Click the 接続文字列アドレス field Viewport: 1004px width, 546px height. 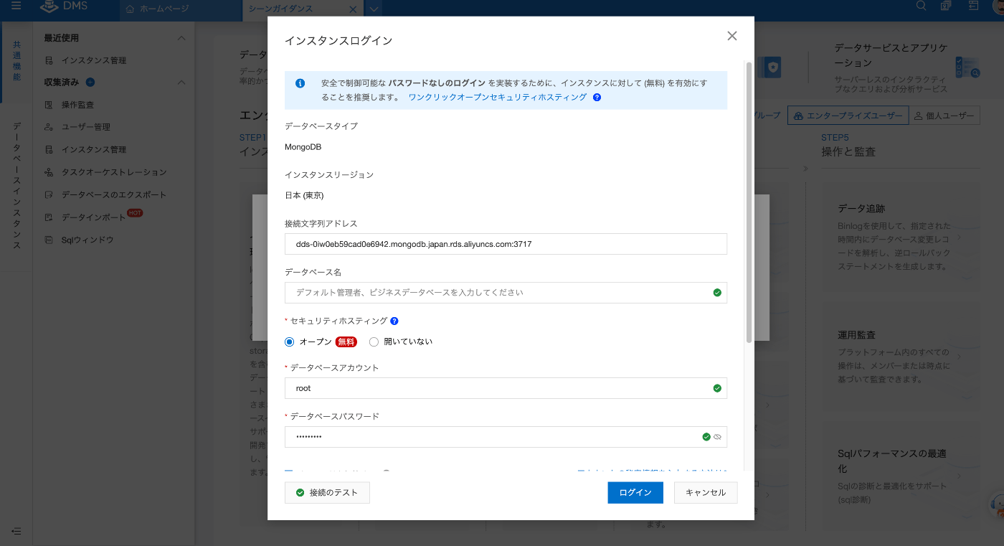[x=506, y=244]
